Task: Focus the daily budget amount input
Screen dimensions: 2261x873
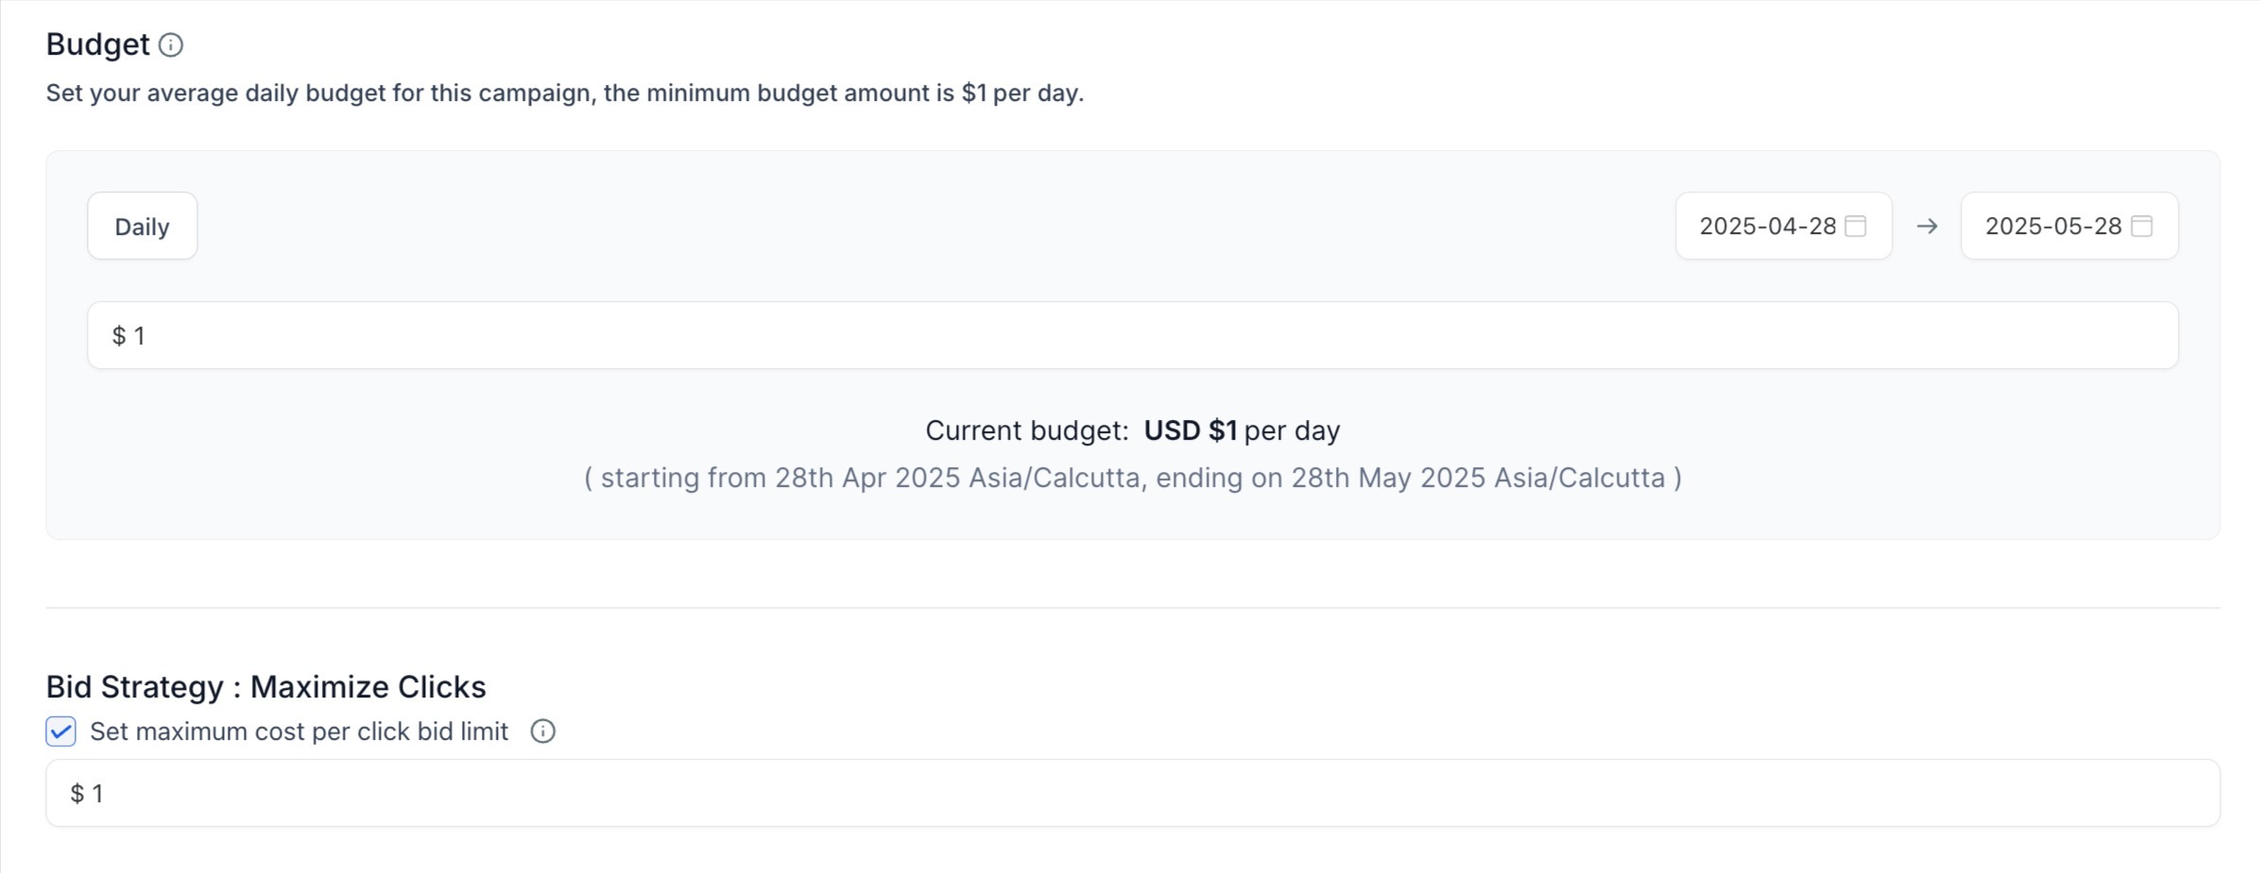Action: click(1132, 336)
